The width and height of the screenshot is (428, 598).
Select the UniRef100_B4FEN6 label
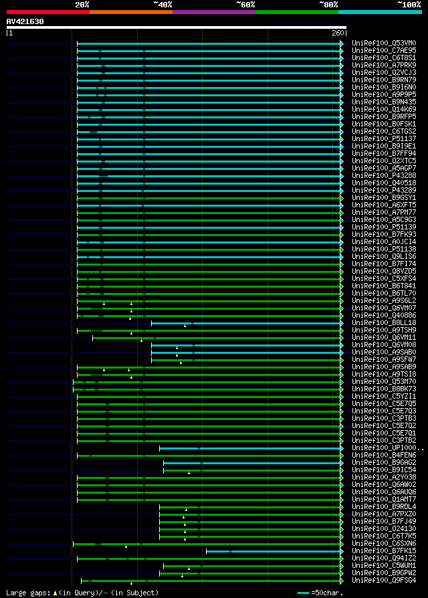[x=384, y=456]
